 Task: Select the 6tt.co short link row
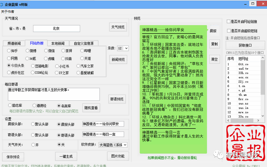(x=244, y=64)
